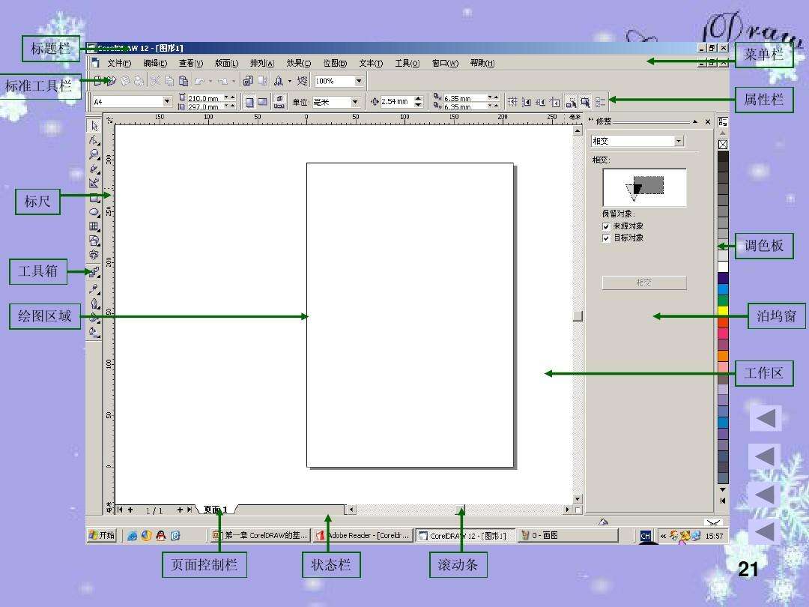This screenshot has width=809, height=607.
Task: Click the Undo arrow icon
Action: pyautogui.click(x=200, y=81)
